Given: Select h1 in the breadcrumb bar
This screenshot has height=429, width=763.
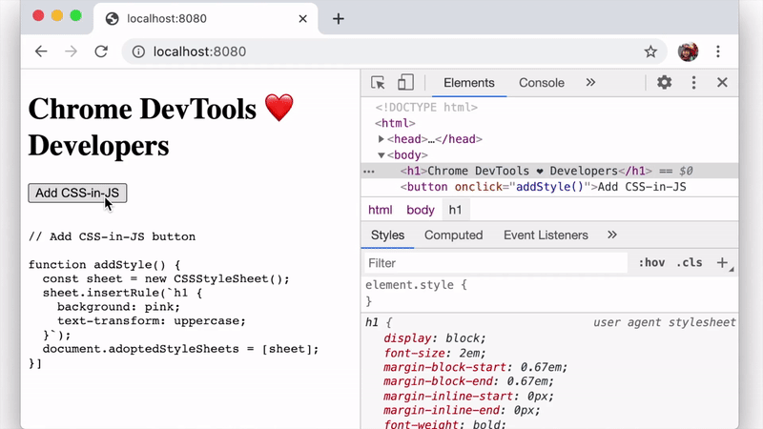Looking at the screenshot, I should click(x=456, y=210).
